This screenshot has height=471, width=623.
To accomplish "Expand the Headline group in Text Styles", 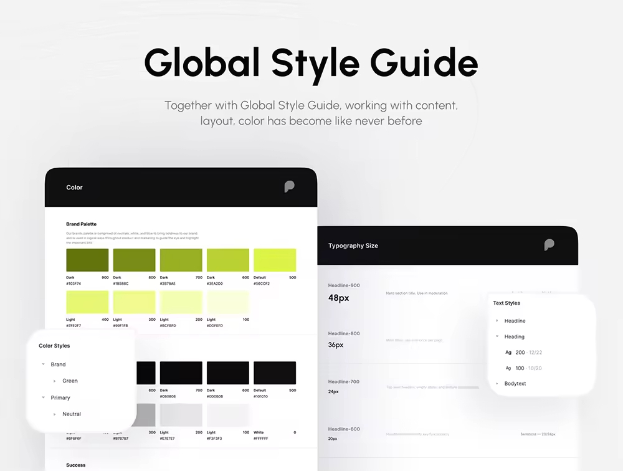I will pos(497,321).
